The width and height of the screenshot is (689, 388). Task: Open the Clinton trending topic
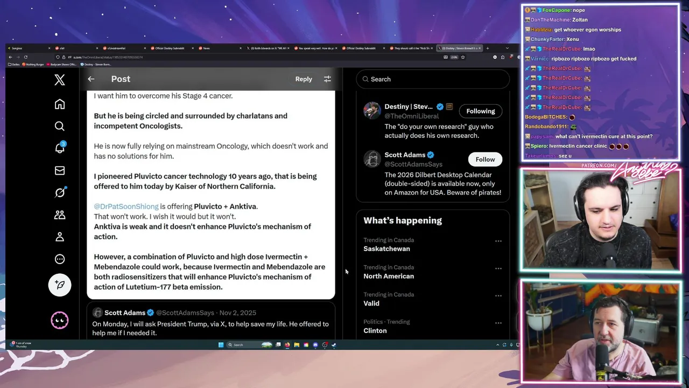tap(375, 331)
